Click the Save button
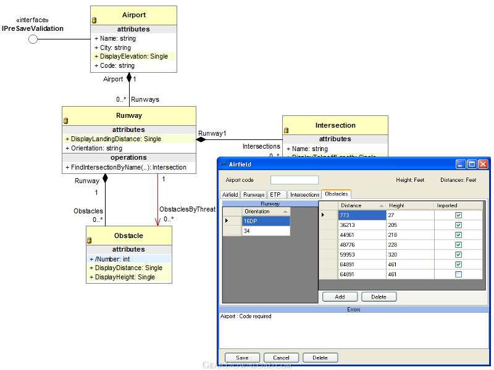 [x=242, y=358]
